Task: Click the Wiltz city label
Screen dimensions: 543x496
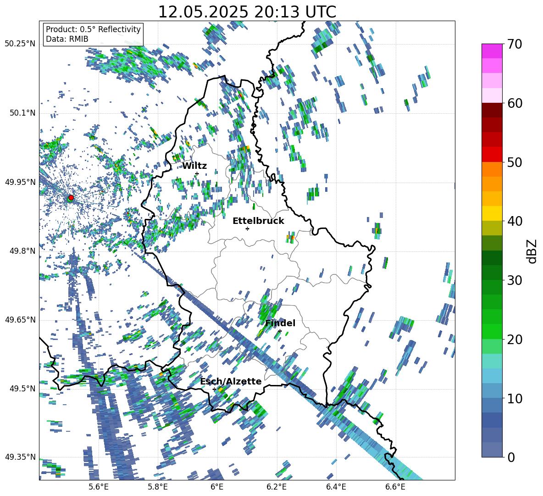Action: (x=194, y=166)
